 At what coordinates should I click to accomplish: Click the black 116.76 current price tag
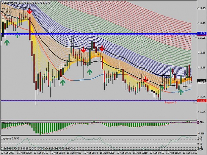(x=202, y=81)
